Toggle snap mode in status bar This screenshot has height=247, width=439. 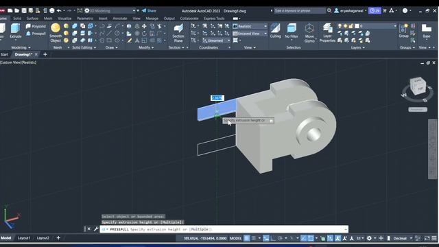tap(254, 238)
